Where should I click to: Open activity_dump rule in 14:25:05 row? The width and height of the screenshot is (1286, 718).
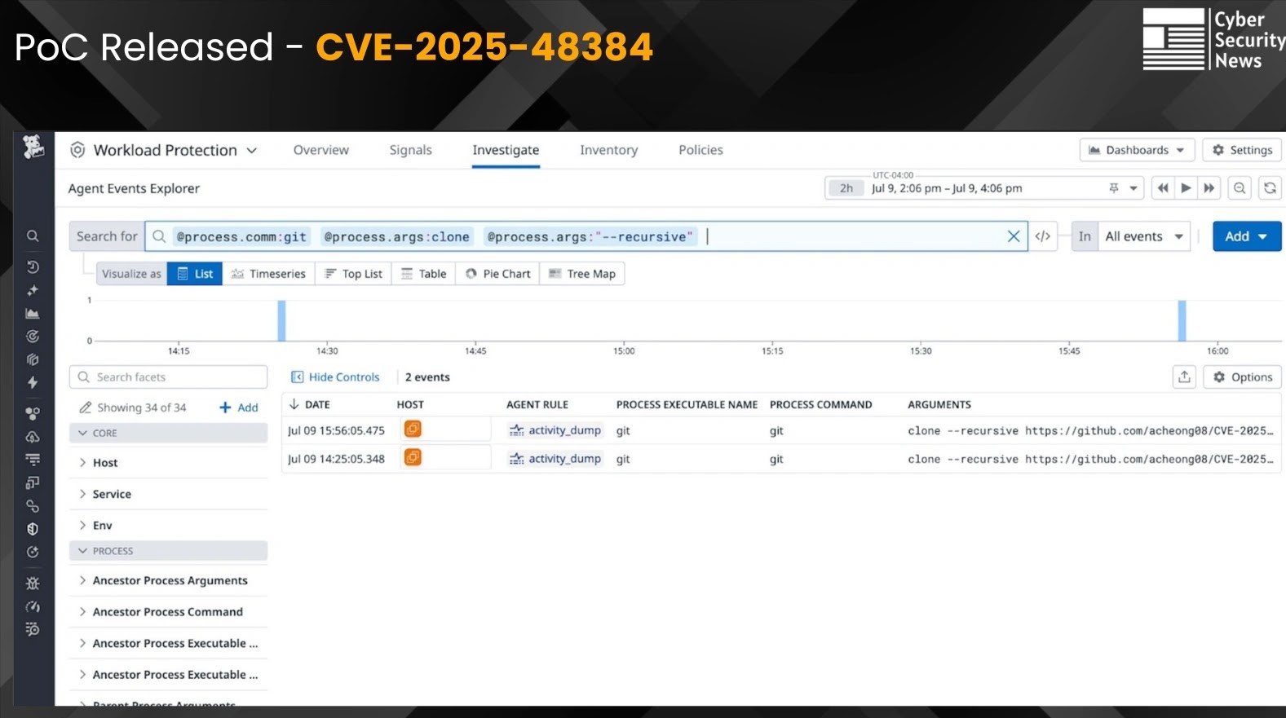(x=555, y=459)
